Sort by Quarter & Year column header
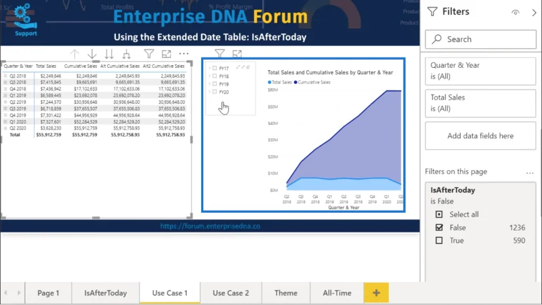 pyautogui.click(x=18, y=66)
